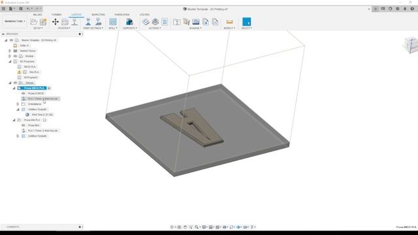The height and width of the screenshot is (235, 418).
Task: Open the Comments panel at the bottom
Action: pyautogui.click(x=12, y=227)
